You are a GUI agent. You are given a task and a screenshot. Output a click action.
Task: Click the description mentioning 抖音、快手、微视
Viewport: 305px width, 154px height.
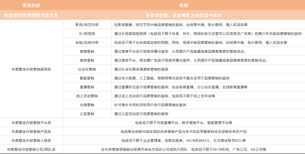coord(208,34)
